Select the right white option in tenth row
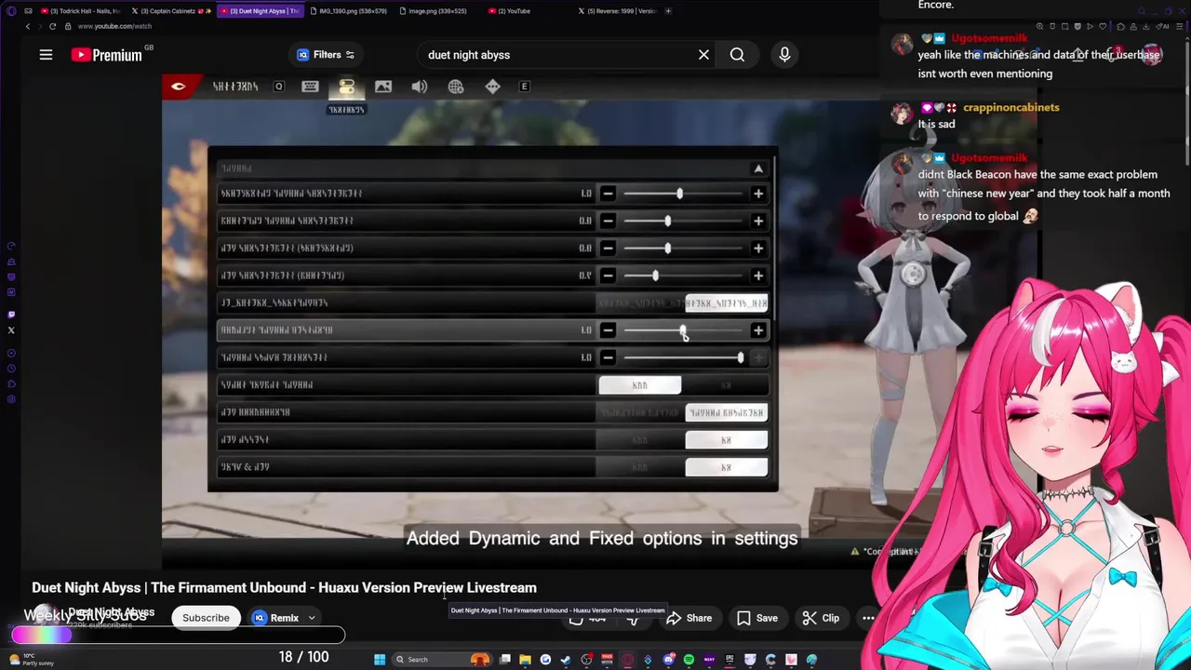This screenshot has height=670, width=1191. (x=727, y=440)
